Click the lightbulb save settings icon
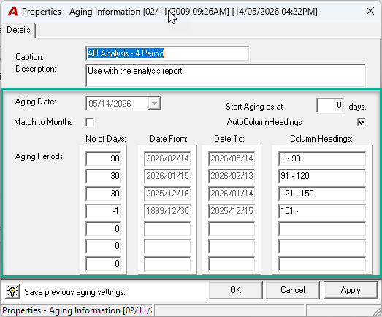Image resolution: width=382 pixels, height=317 pixels. tap(12, 291)
